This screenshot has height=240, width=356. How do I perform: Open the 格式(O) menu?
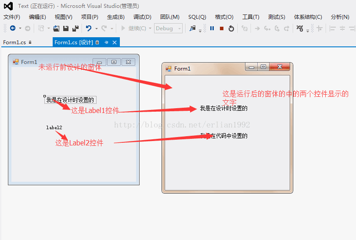tap(224, 17)
